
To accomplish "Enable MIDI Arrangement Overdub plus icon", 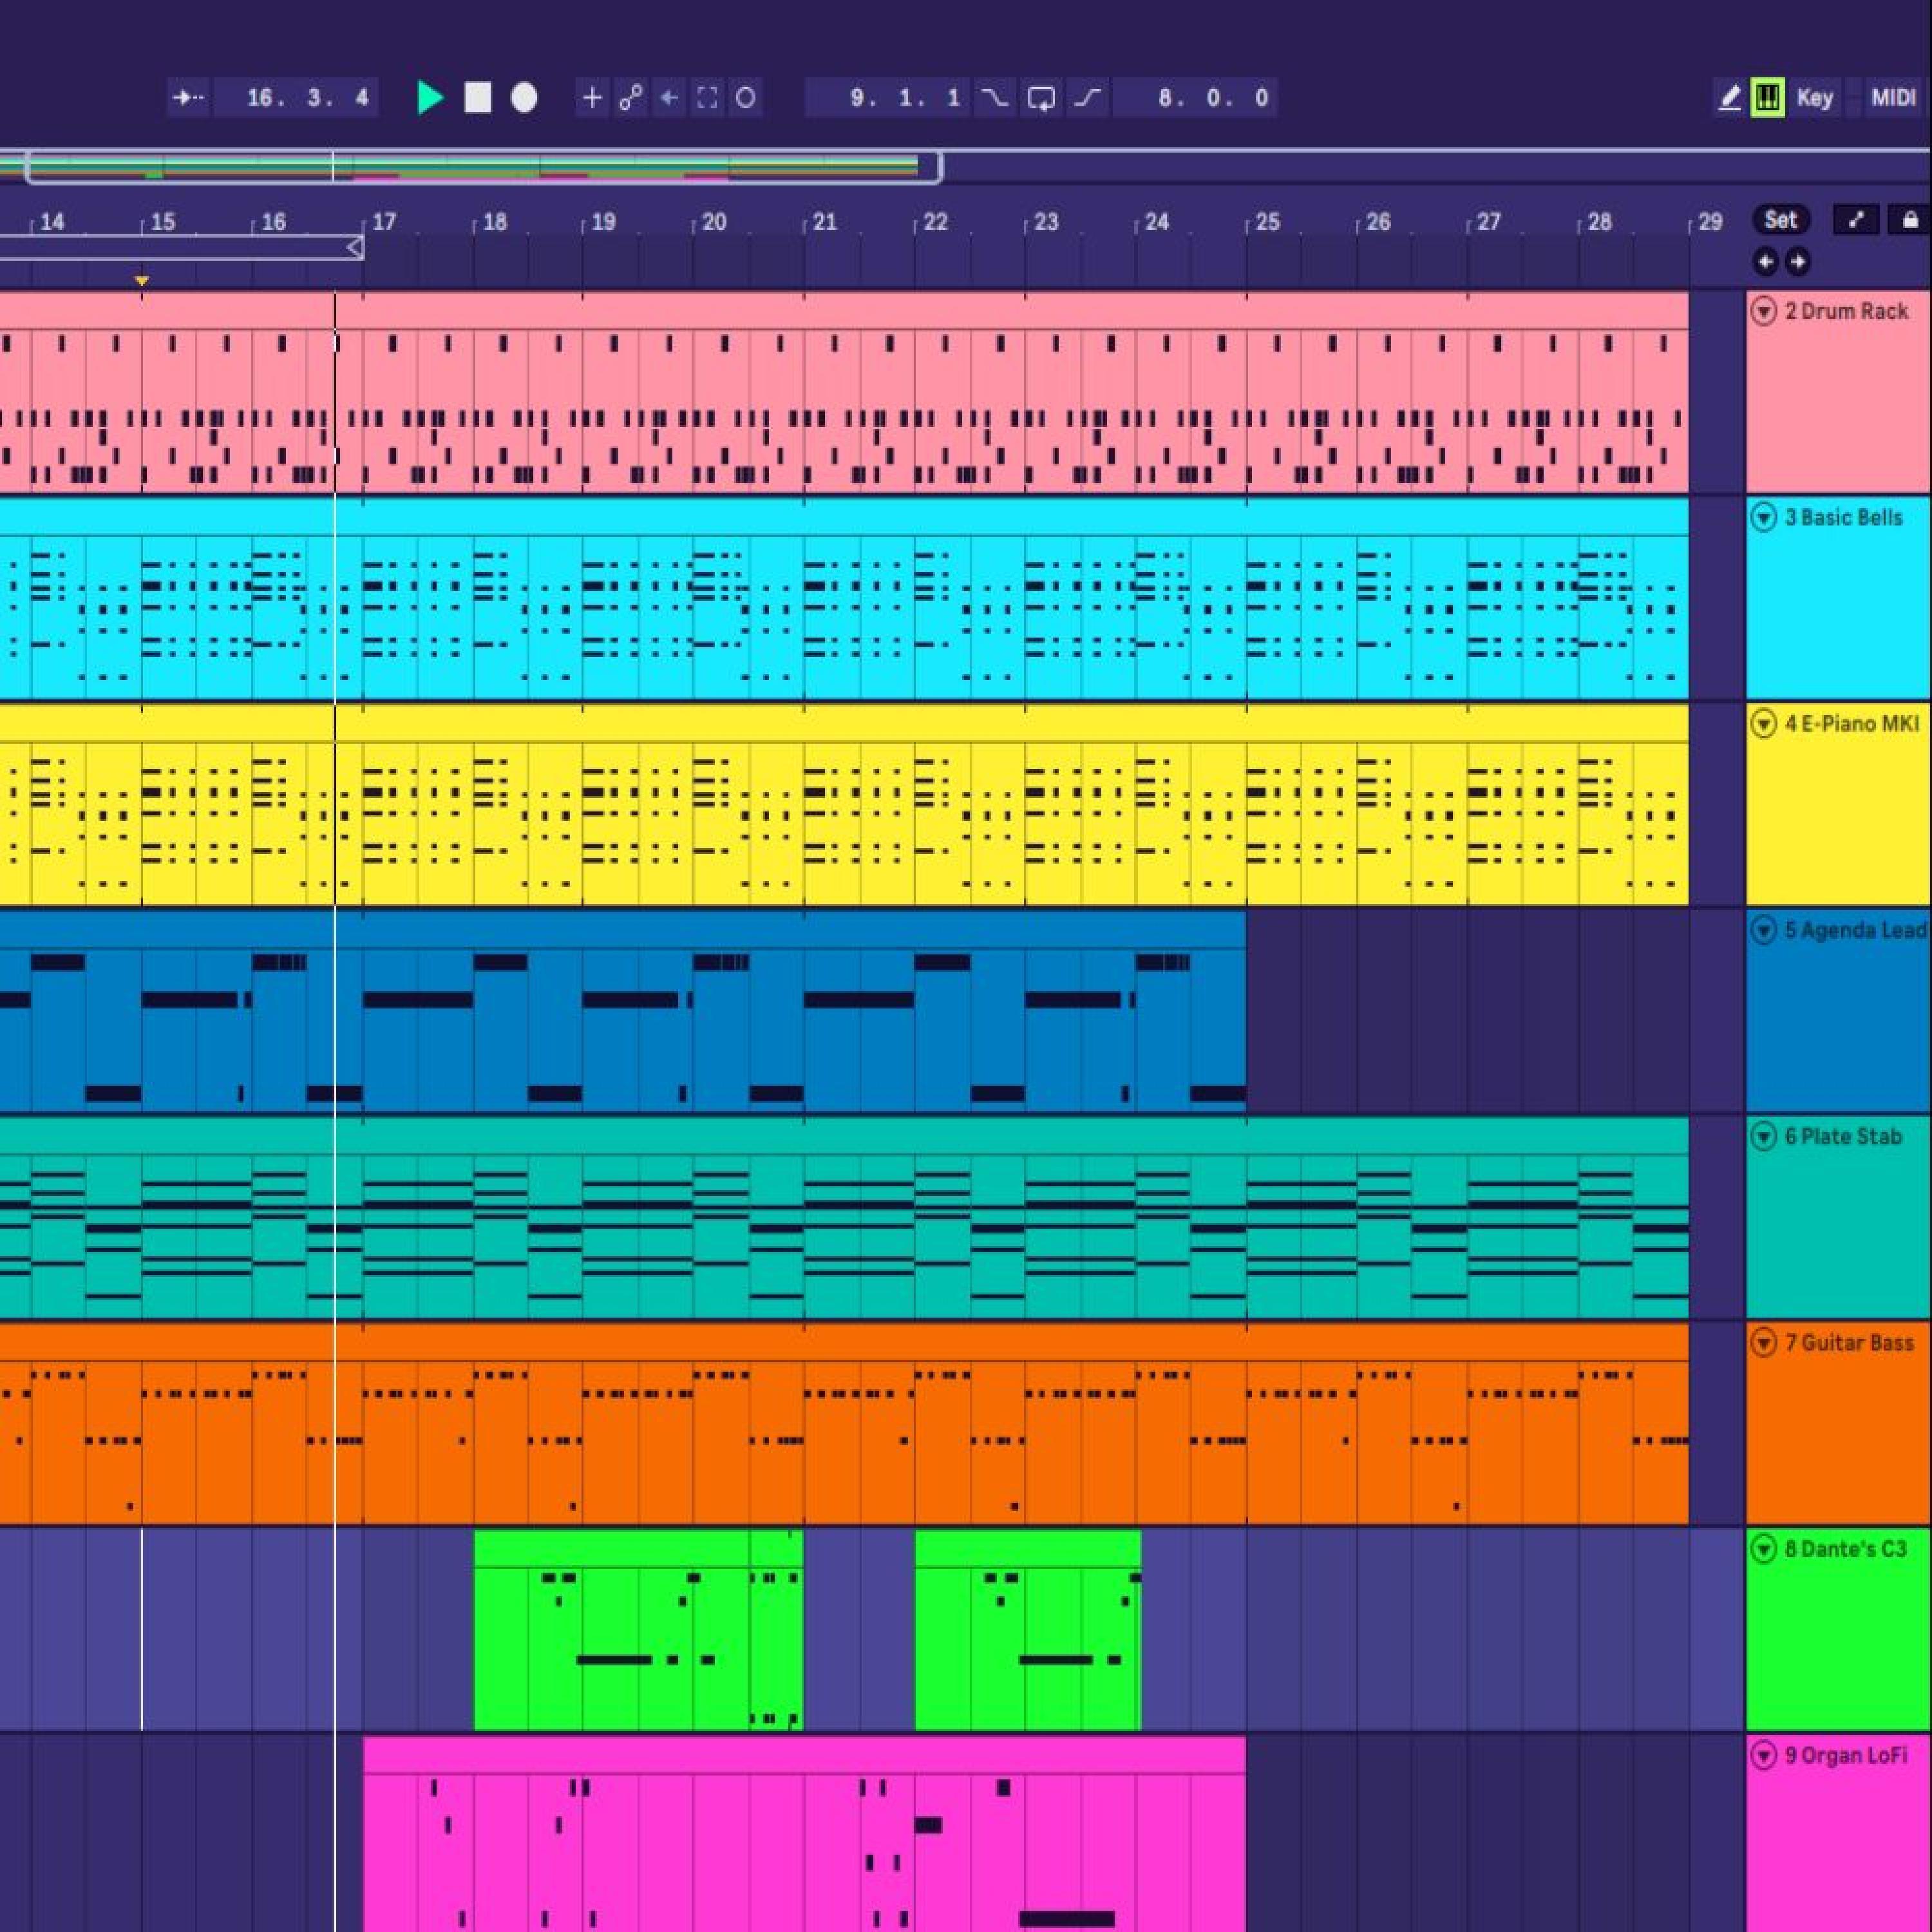I will pyautogui.click(x=593, y=97).
